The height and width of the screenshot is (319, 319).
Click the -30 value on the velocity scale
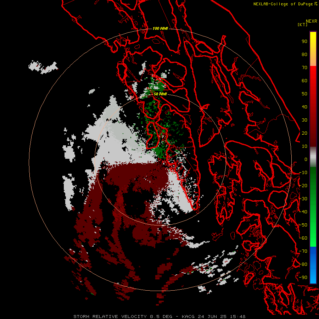coord(303,199)
